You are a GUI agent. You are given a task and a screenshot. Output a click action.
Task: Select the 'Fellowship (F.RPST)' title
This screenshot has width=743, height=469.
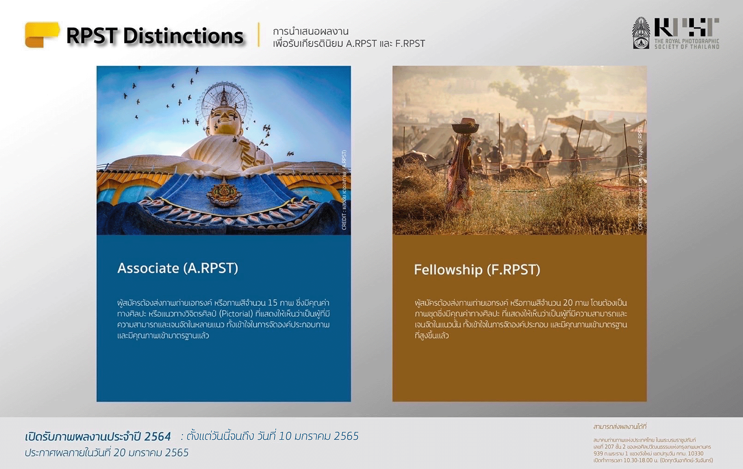477,270
